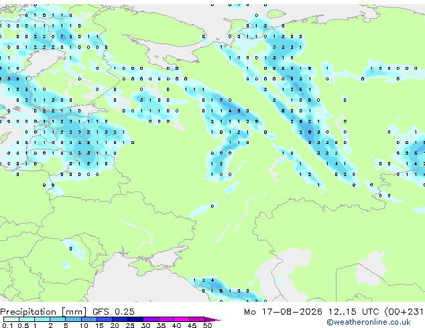425x328 pixels.
Task: Click the above-50 mm arrow tip of legend
Action: click(213, 319)
